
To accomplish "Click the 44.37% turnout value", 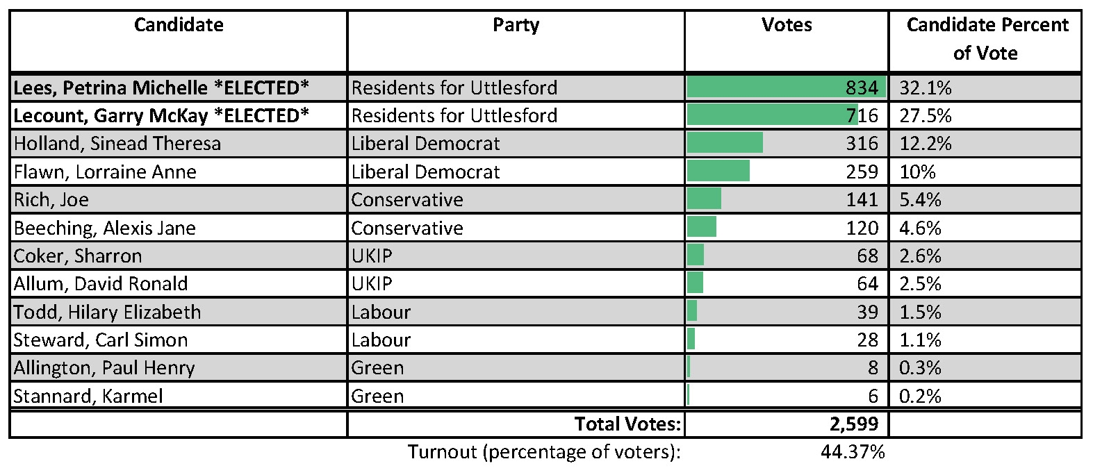I will [853, 452].
